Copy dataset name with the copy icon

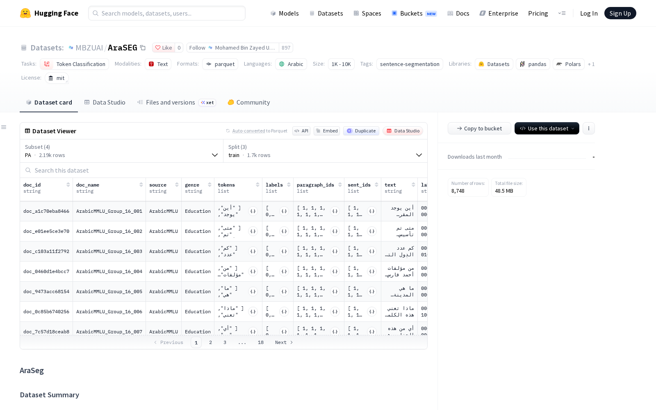[x=143, y=48]
